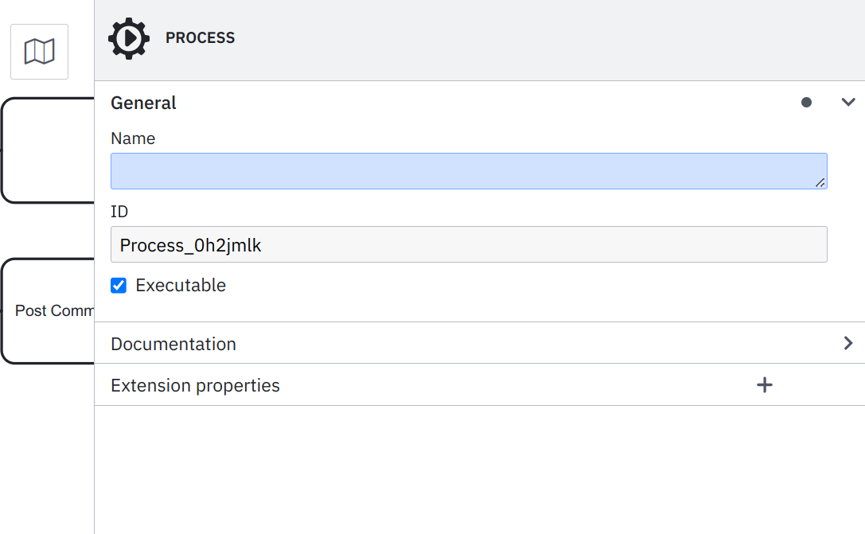Click the General section title
The height and width of the screenshot is (534, 865).
[143, 103]
